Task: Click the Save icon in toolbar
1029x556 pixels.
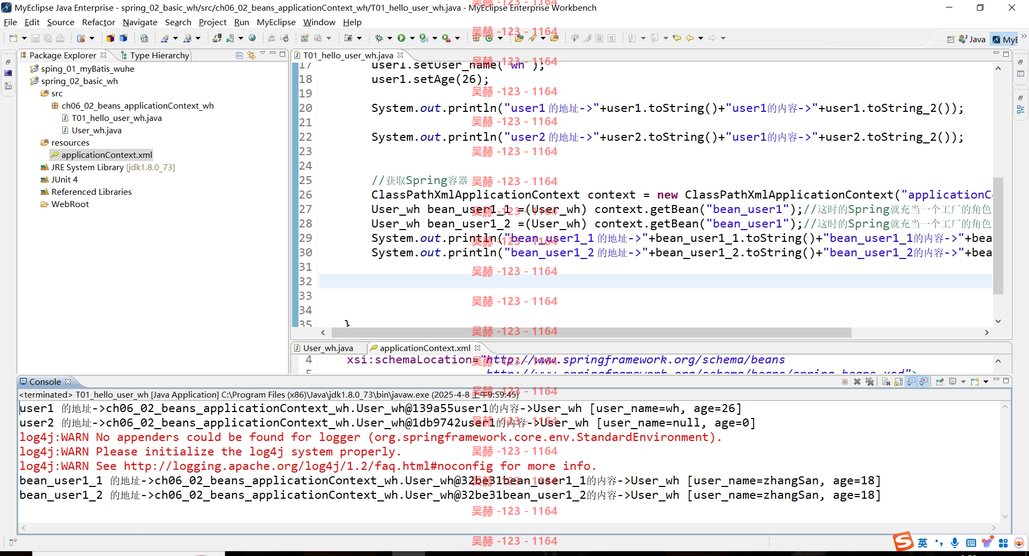Action: tap(35, 38)
